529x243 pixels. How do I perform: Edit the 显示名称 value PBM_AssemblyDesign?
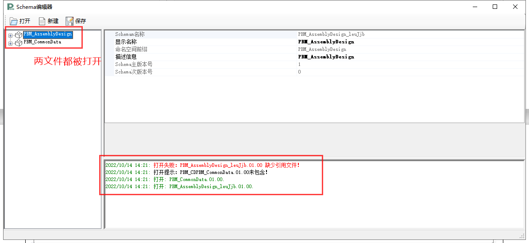(x=326, y=42)
